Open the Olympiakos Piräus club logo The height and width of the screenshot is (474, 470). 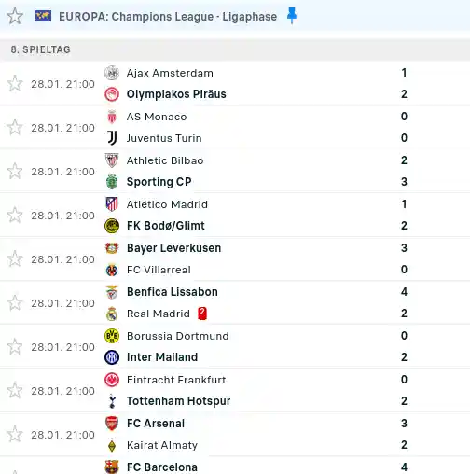tap(112, 94)
